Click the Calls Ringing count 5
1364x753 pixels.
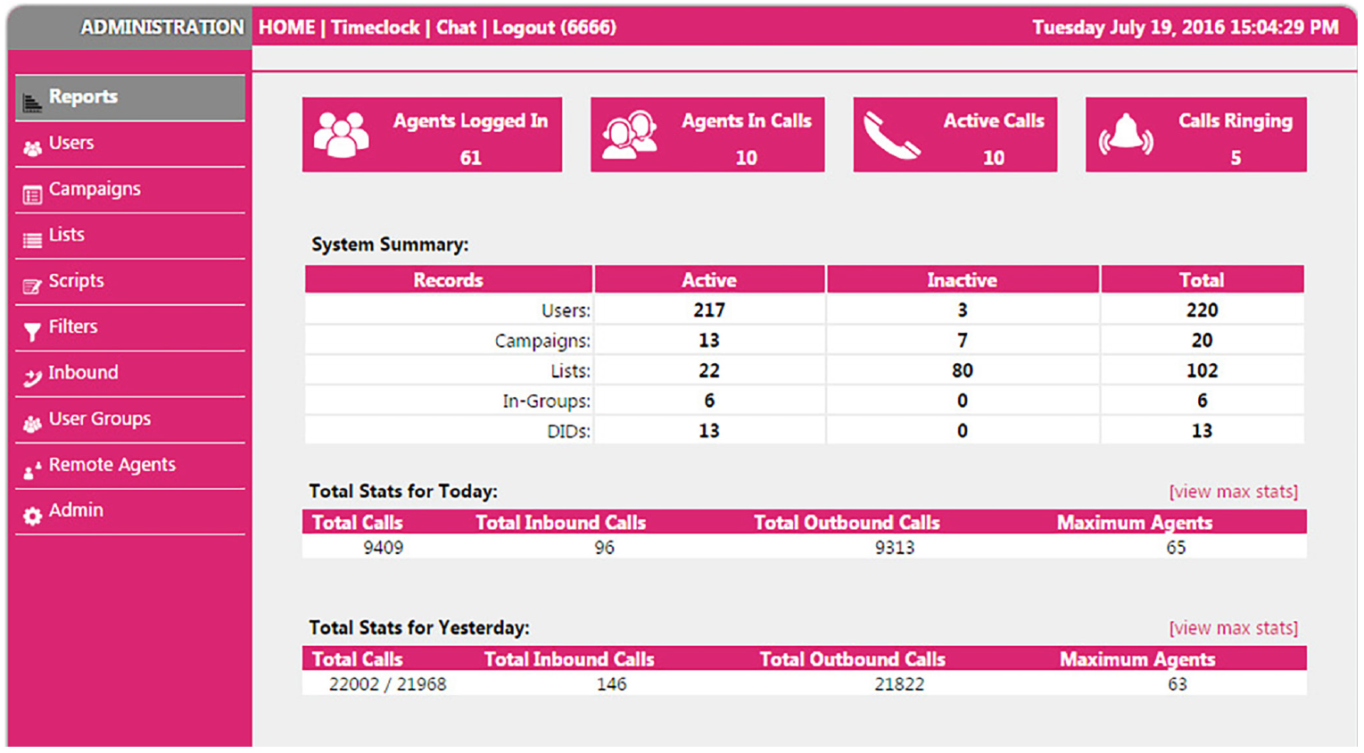1236,158
